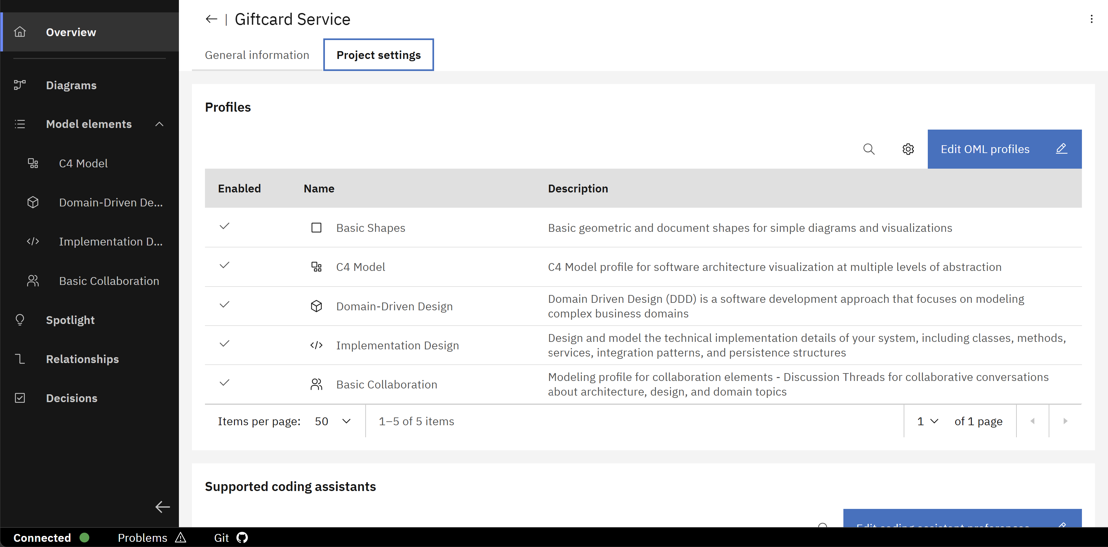Viewport: 1108px width, 547px height.
Task: Open C4 Model in the sidebar
Action: (90, 163)
